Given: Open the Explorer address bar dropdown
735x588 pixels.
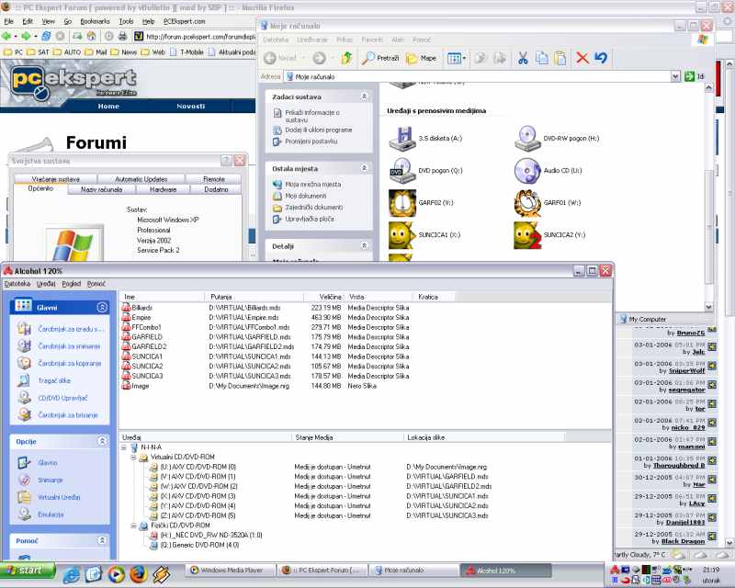Looking at the screenshot, I should (x=675, y=77).
